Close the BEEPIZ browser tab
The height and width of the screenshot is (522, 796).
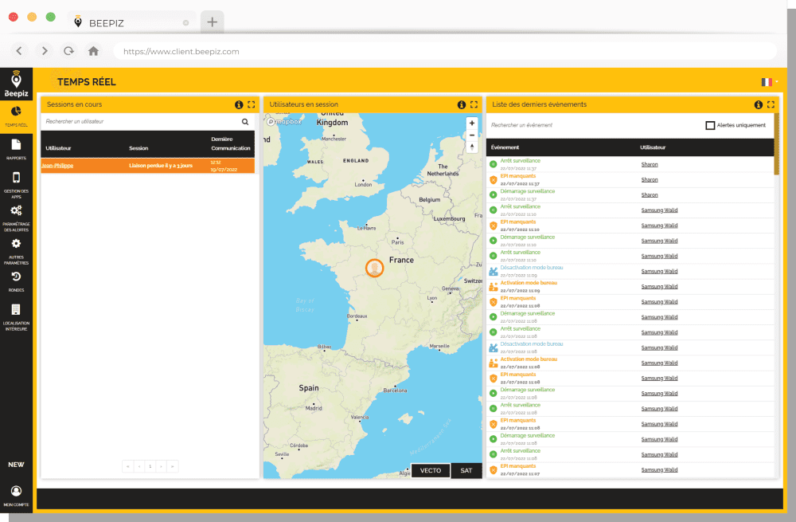[185, 23]
